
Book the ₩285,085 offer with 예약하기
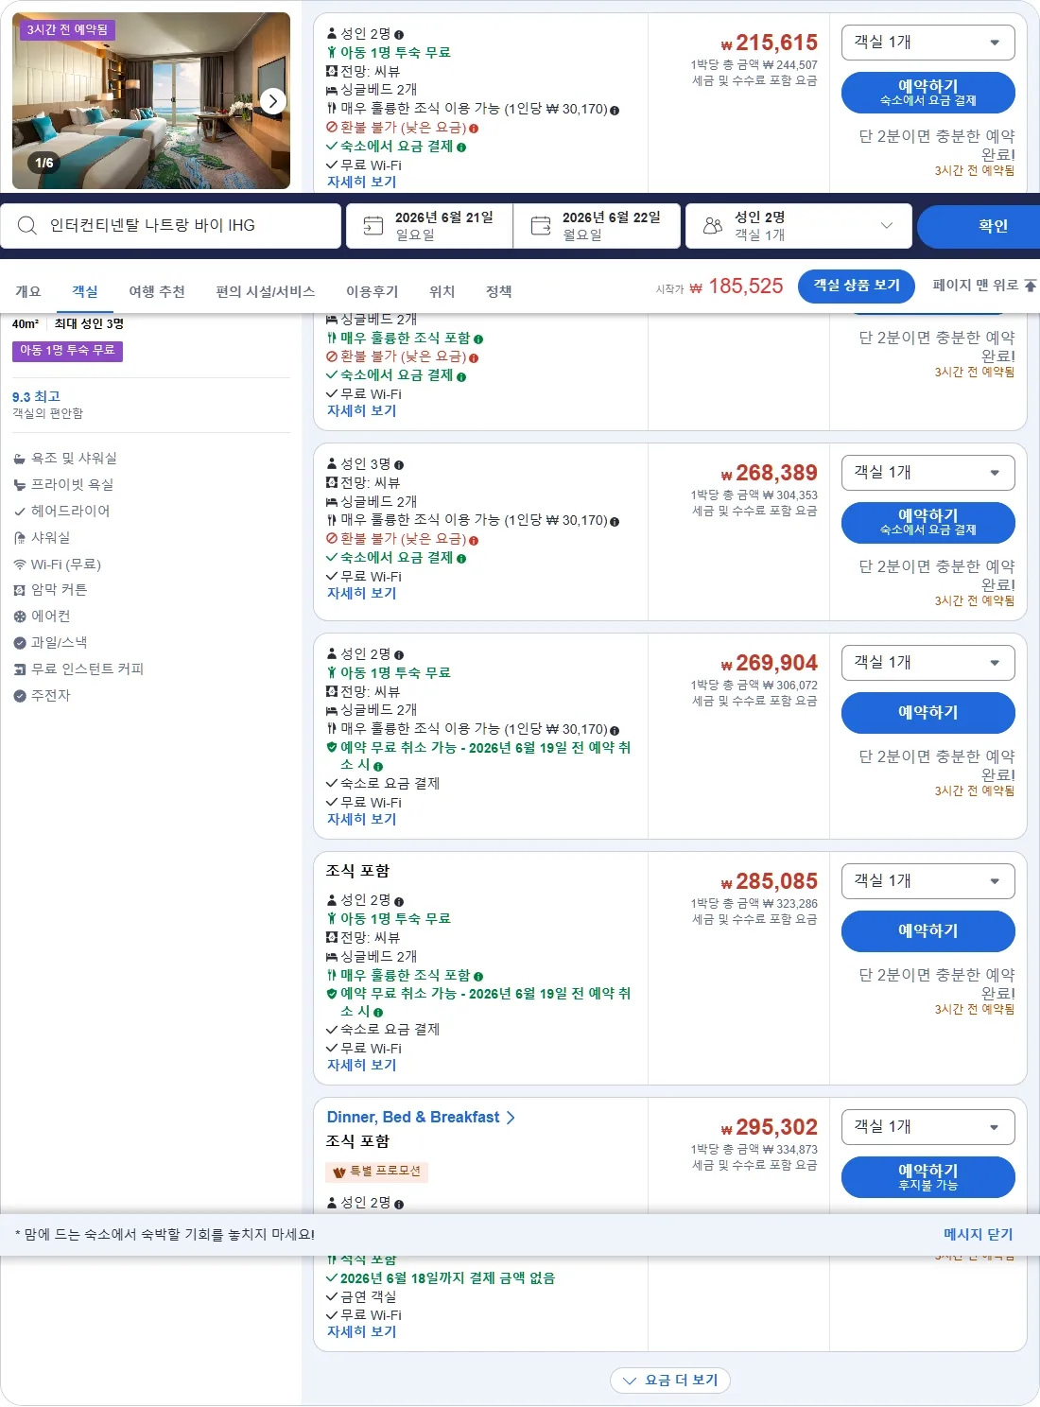click(927, 931)
